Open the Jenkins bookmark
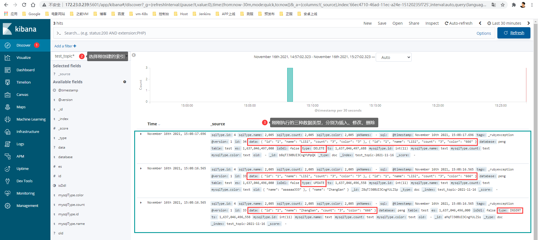This screenshot has height=240, width=538. (202, 14)
